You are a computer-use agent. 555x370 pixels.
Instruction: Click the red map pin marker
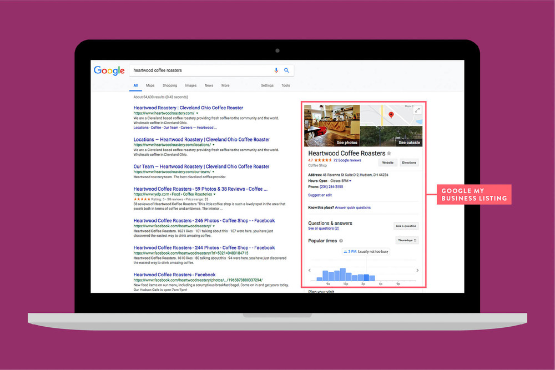pyautogui.click(x=391, y=115)
